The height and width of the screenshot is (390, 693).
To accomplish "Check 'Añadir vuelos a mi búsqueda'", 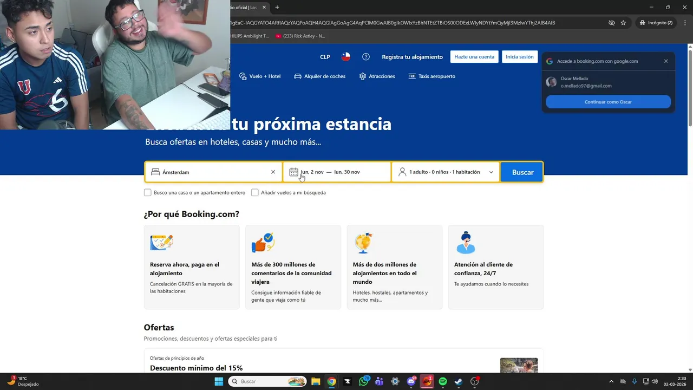I will point(254,192).
